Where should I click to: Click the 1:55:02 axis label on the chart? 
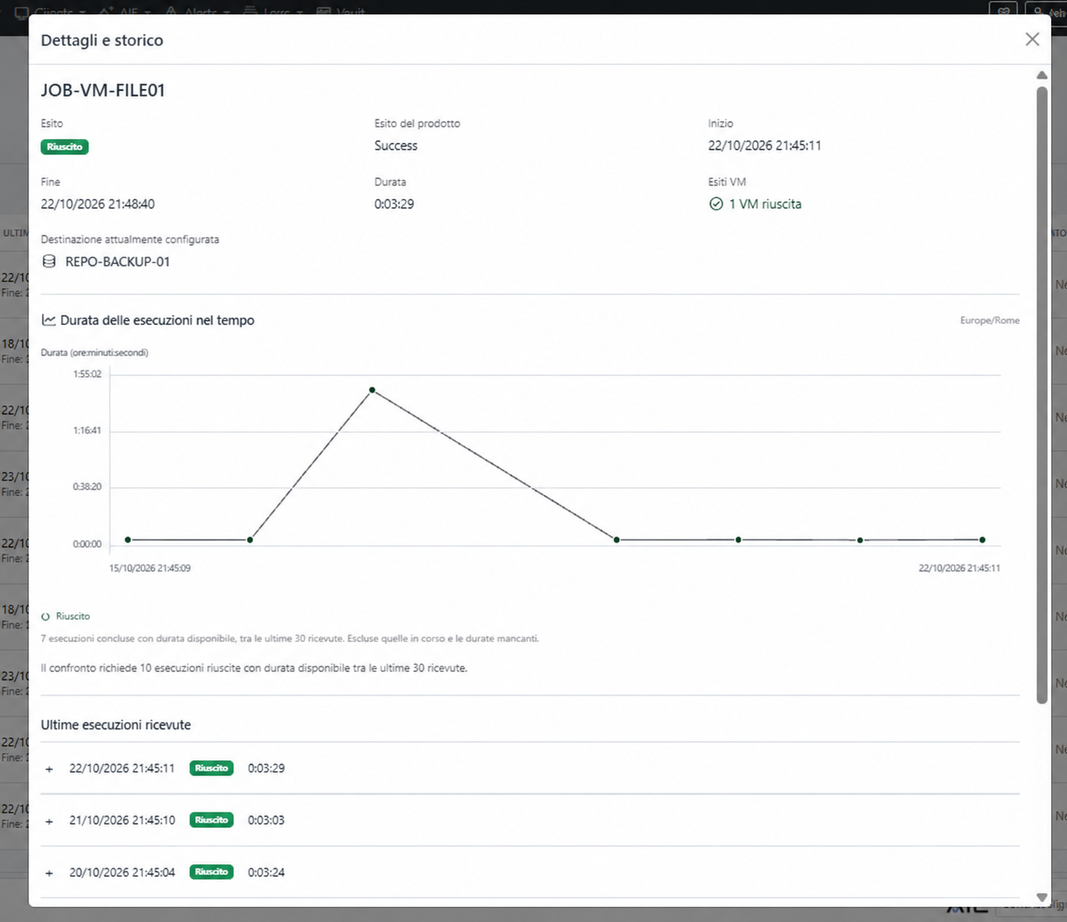(87, 374)
